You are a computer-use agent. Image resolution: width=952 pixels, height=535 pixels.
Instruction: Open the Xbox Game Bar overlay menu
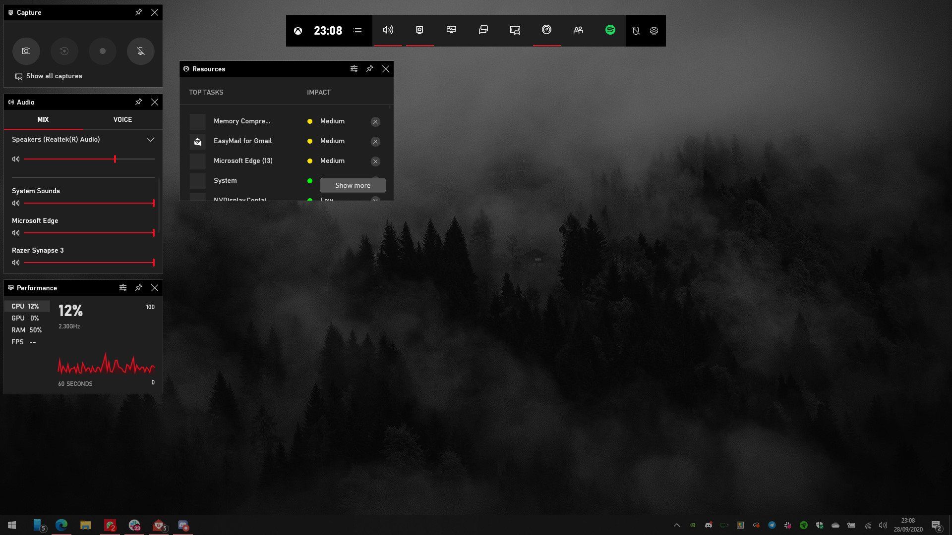[x=358, y=30]
